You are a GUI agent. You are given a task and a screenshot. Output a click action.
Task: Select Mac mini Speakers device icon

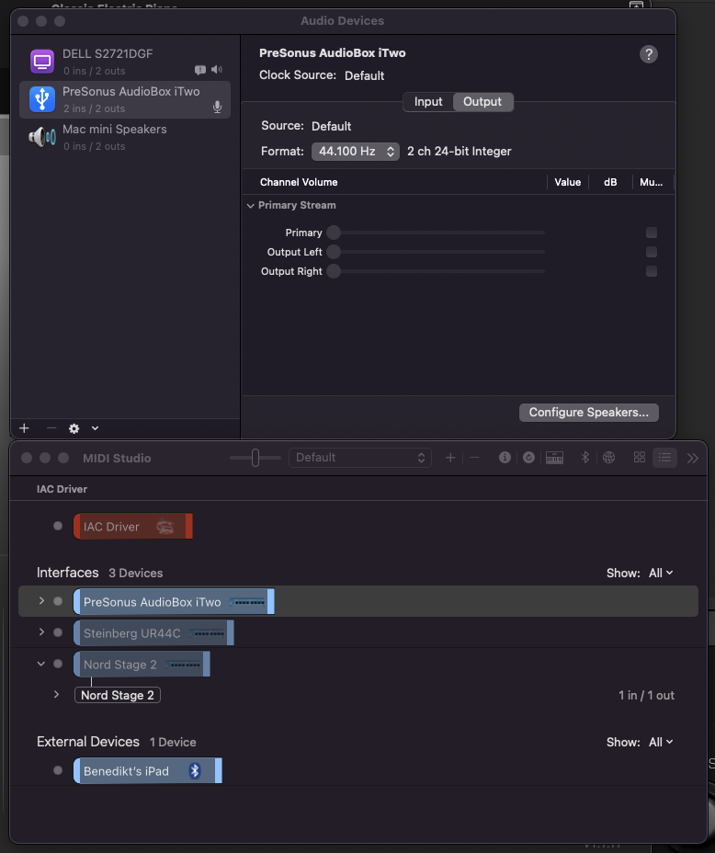[x=42, y=137]
